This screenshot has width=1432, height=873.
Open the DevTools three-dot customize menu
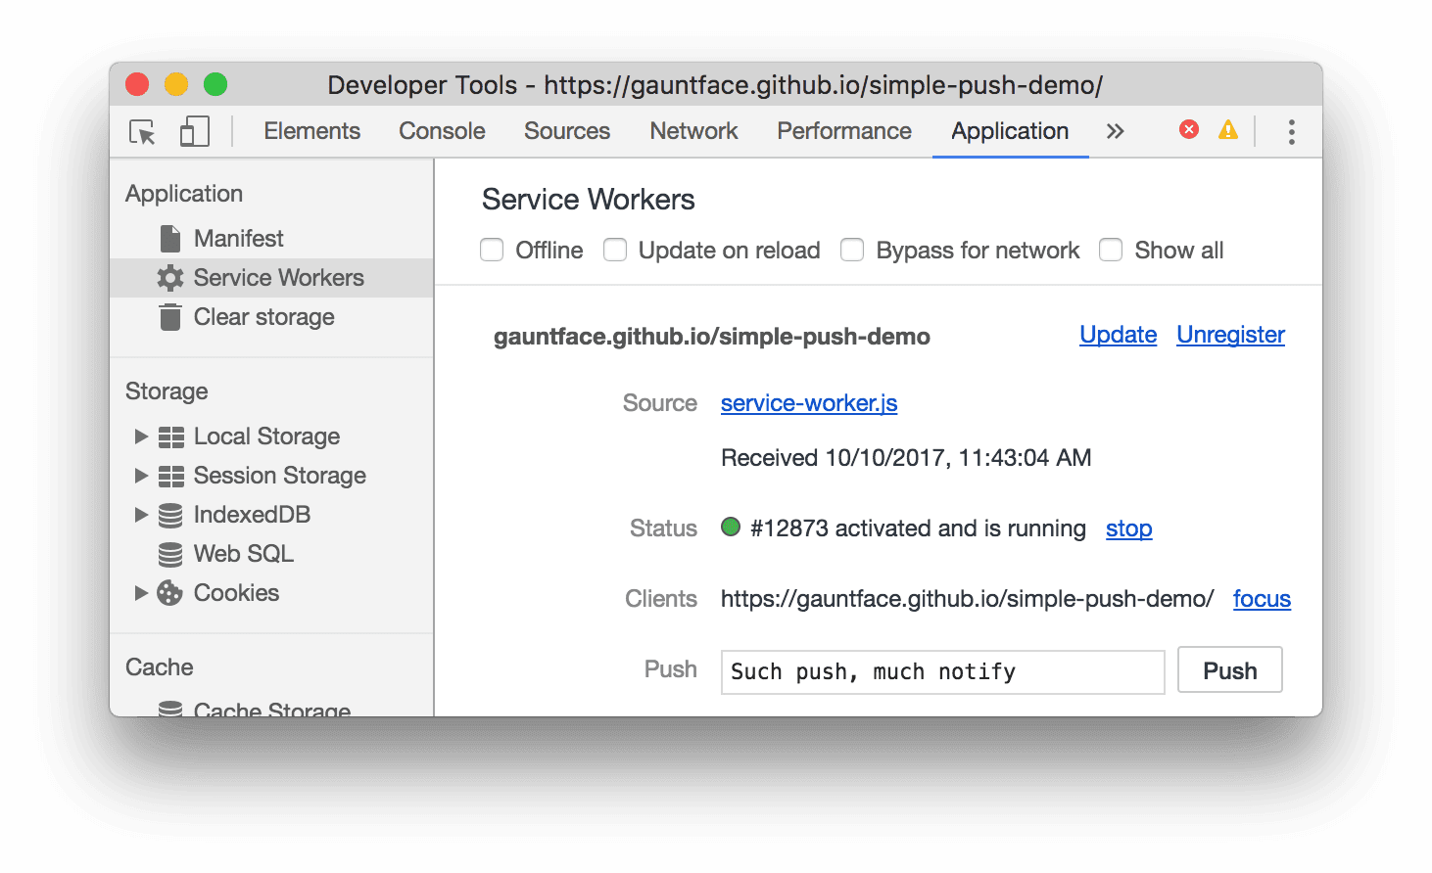pos(1291,130)
